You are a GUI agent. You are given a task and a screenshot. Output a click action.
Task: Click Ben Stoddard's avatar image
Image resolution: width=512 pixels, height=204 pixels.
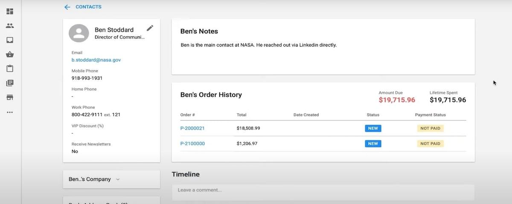pyautogui.click(x=79, y=33)
